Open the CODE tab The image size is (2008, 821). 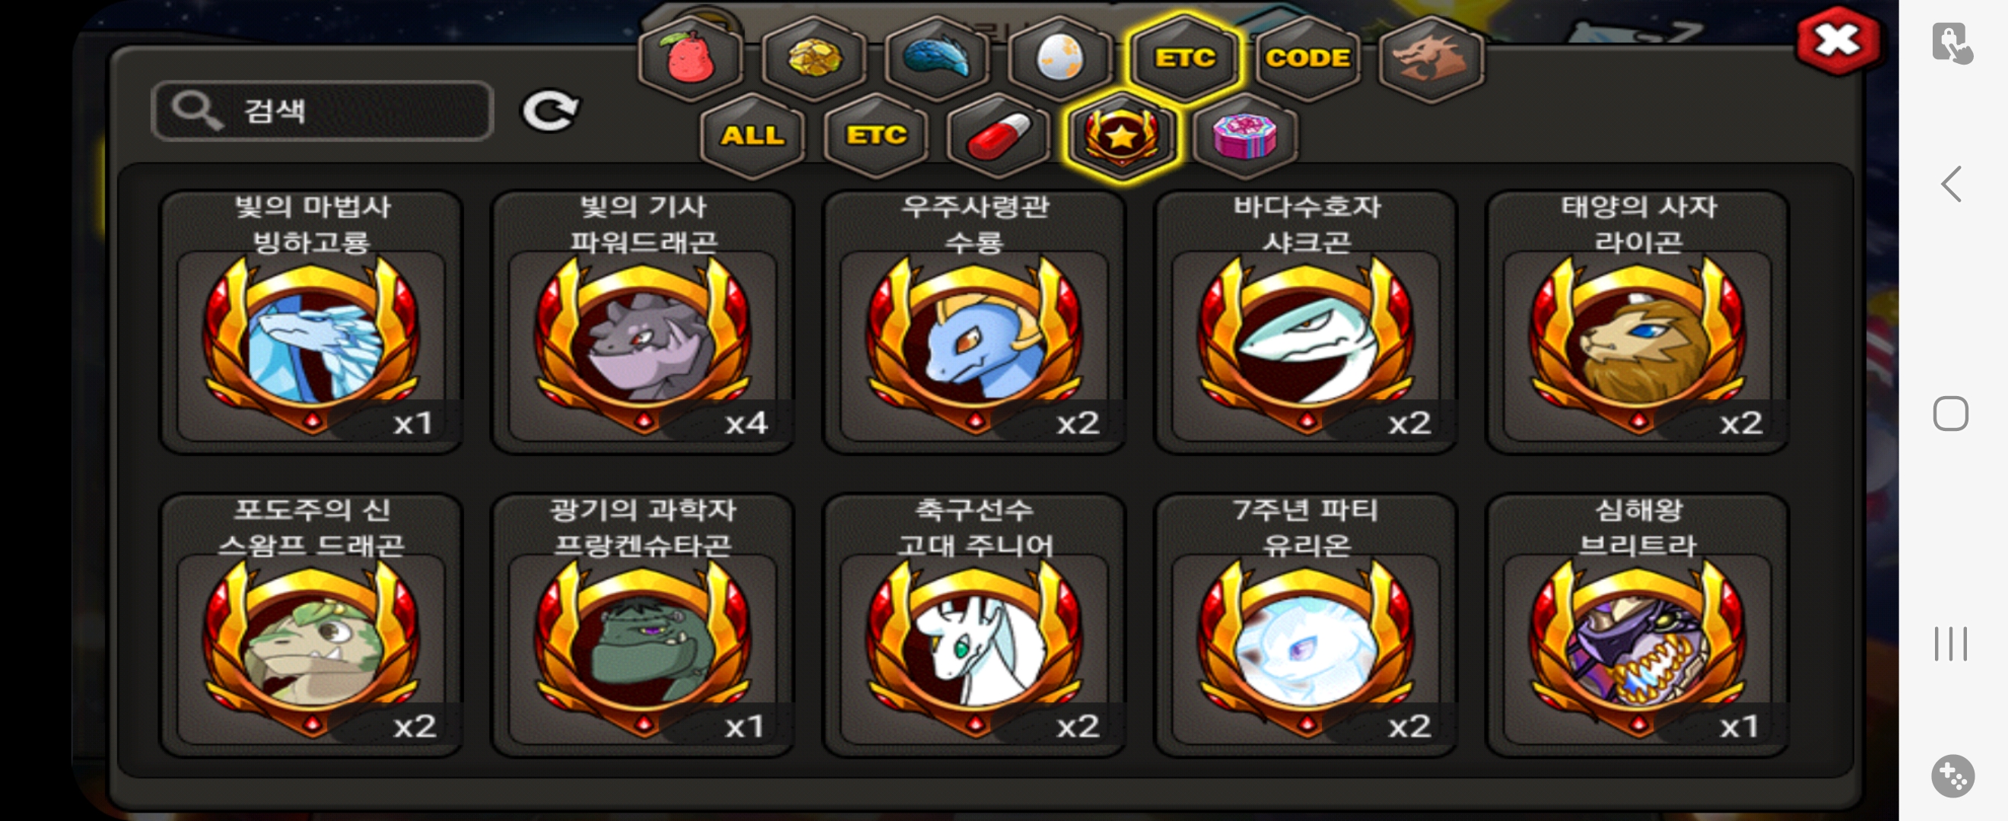click(x=1307, y=59)
